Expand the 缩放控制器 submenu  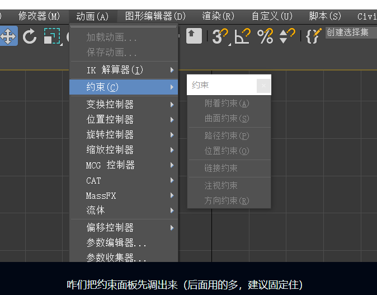click(124, 150)
